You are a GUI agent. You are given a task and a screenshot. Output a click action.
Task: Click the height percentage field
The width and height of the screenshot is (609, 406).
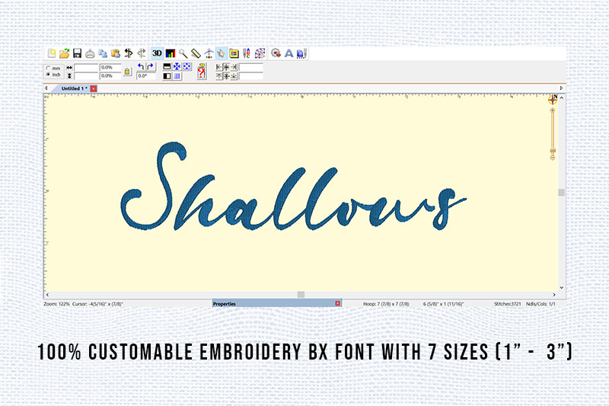pos(110,75)
